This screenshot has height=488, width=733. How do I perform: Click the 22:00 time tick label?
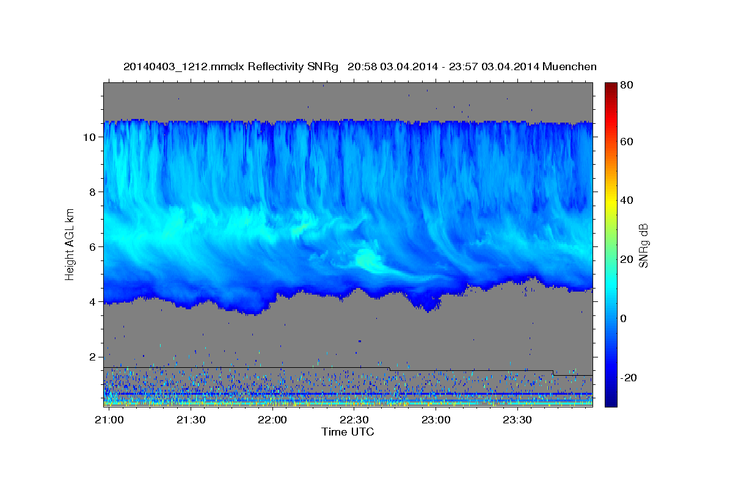[272, 420]
